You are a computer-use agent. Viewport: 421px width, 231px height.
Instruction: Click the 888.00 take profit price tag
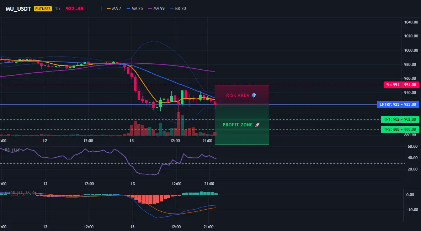(410, 129)
